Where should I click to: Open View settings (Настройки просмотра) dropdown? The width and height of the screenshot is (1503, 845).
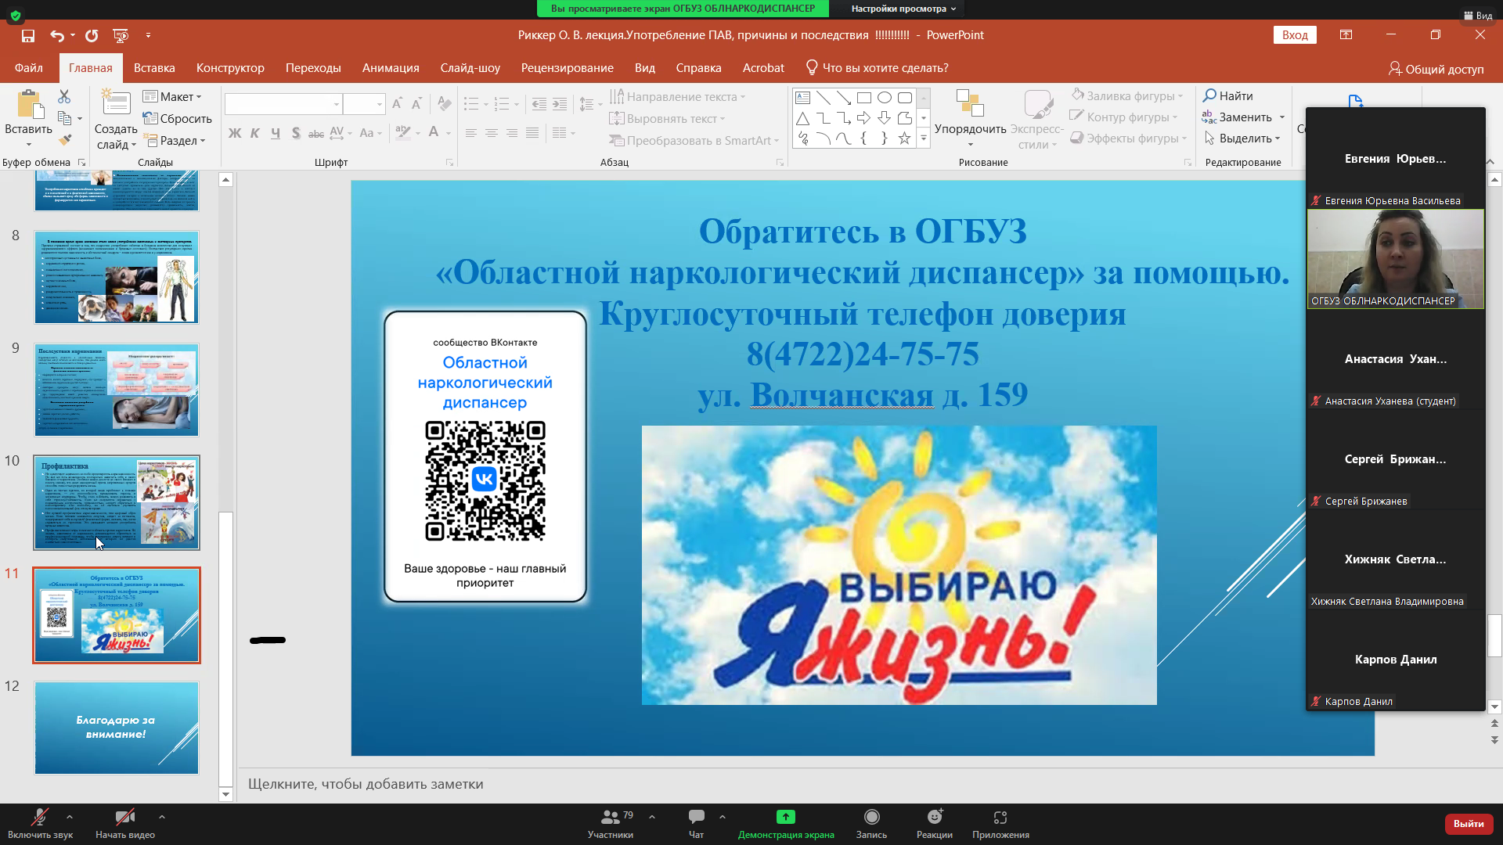pyautogui.click(x=903, y=9)
